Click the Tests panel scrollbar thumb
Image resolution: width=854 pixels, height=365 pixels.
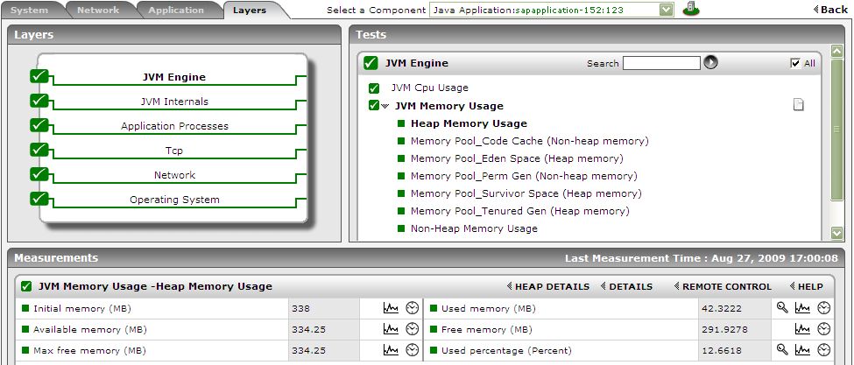[837, 130]
